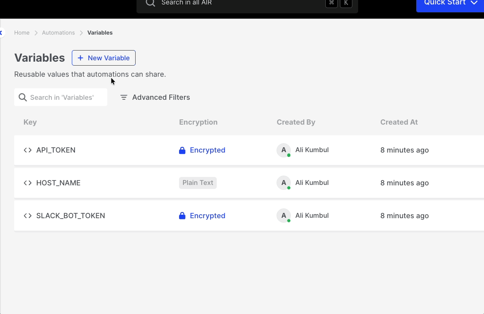Open the HOST_NAME variable
Screen dimensions: 484x314
(59, 183)
